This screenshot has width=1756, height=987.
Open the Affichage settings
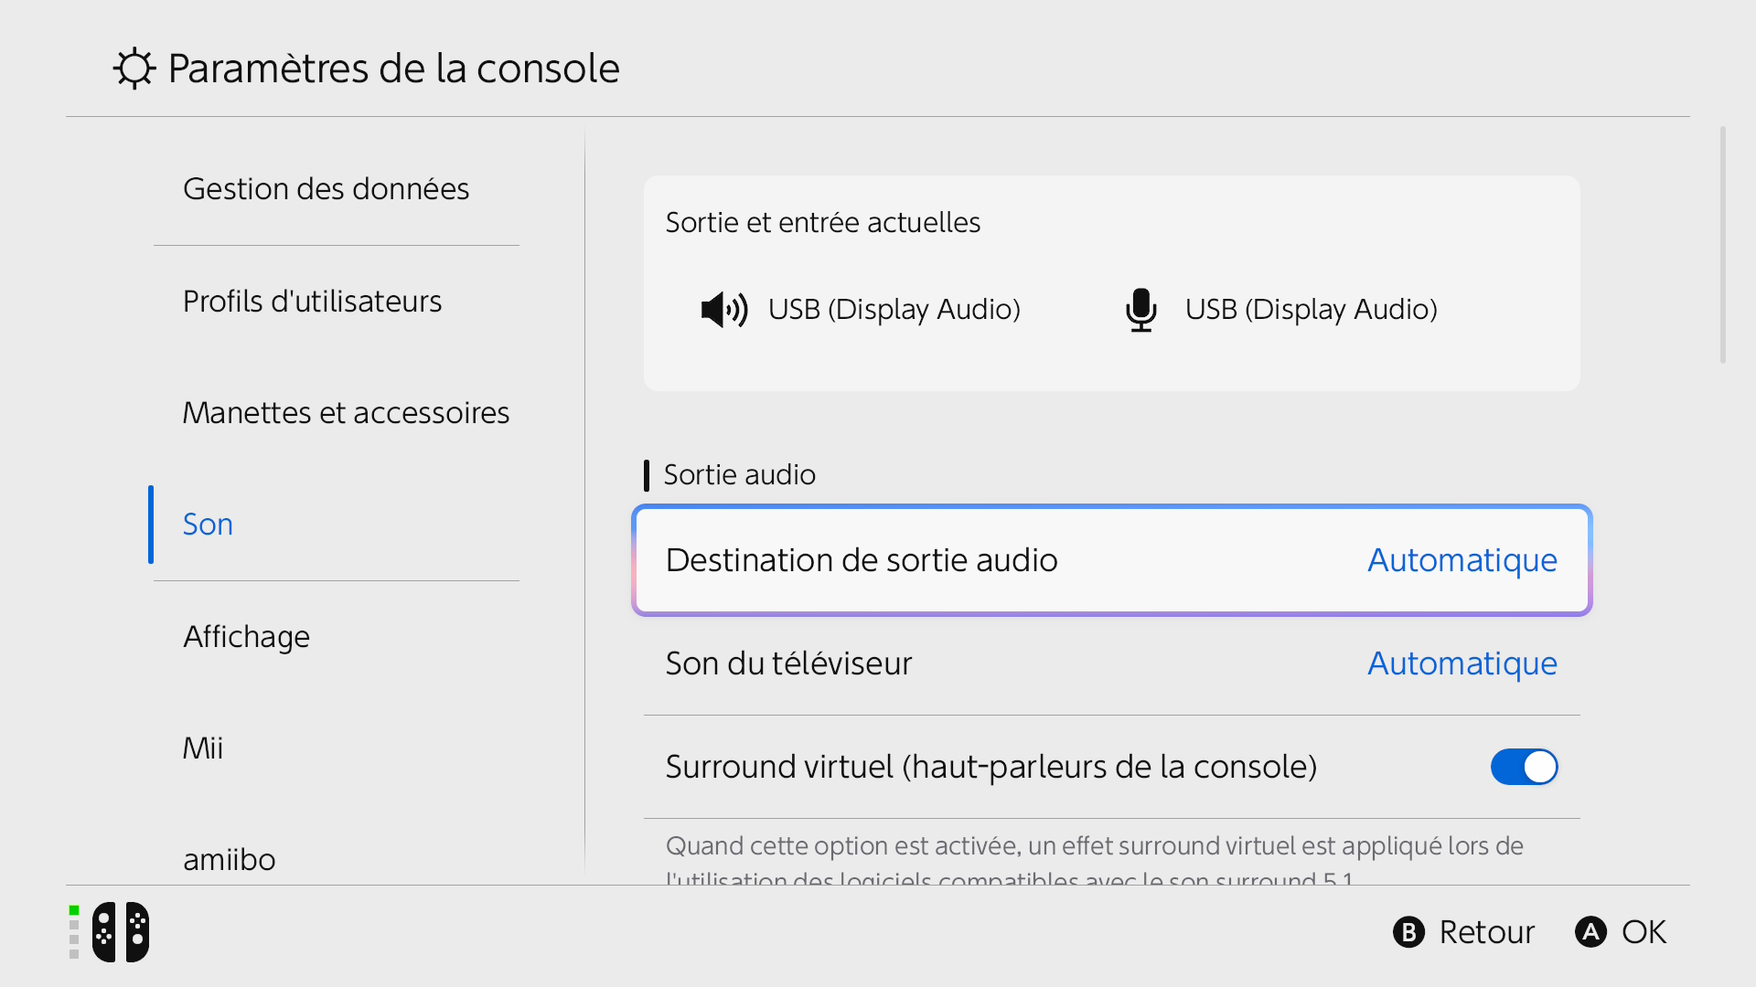(x=246, y=637)
